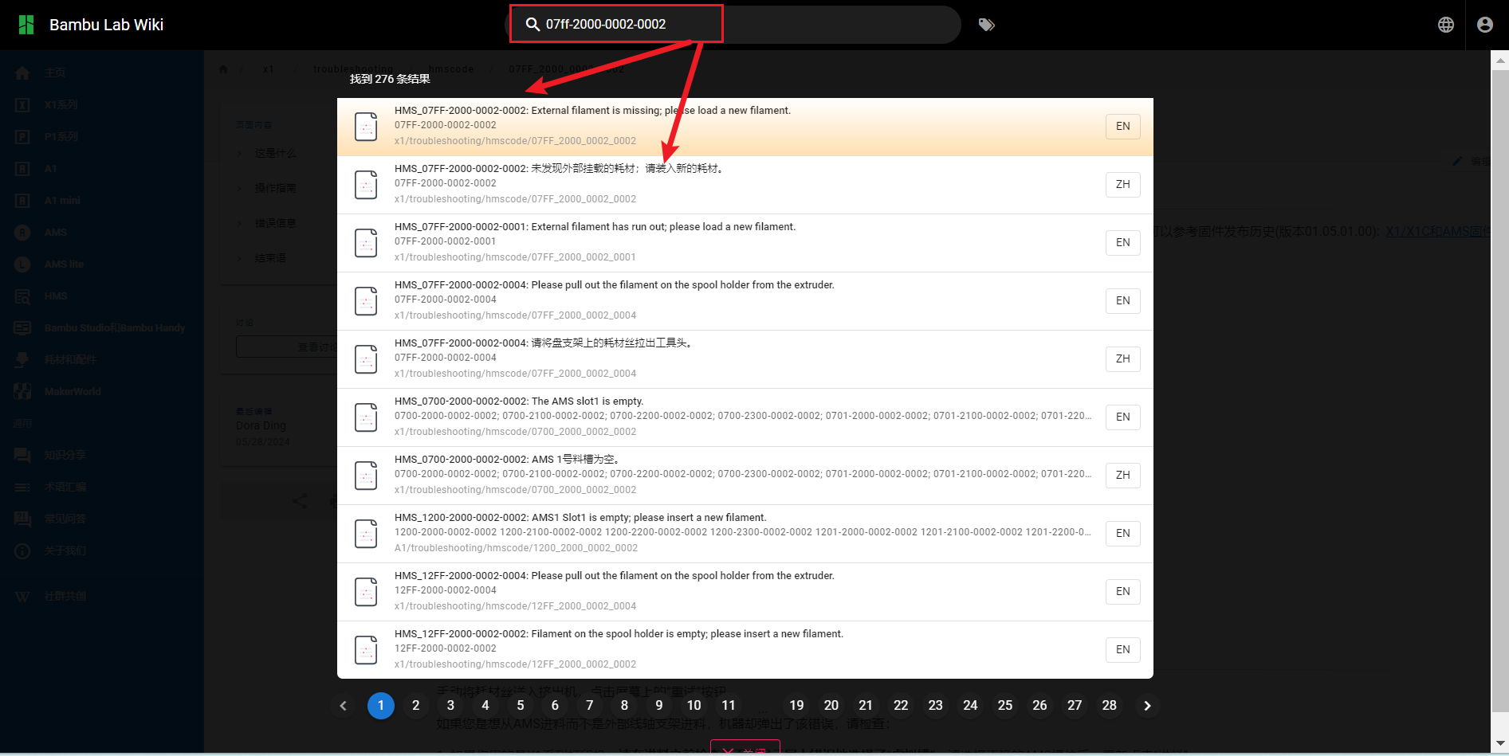The width and height of the screenshot is (1509, 756).
Task: Go to previous results page arrow
Action: (x=344, y=706)
